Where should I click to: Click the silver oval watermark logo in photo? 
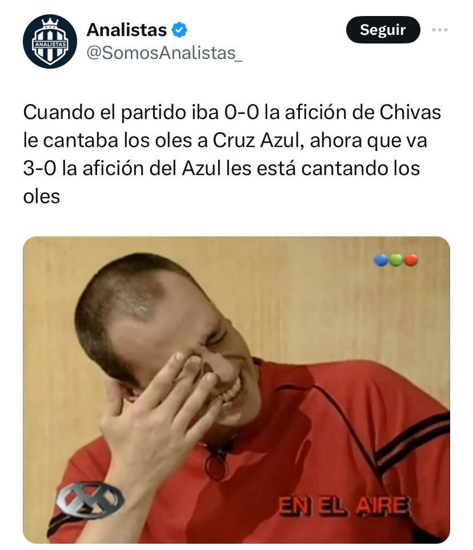(x=91, y=500)
